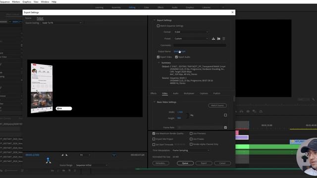The width and height of the screenshot is (317, 178).
Task: Open the Sequence menu
Action: [x=4, y=2]
